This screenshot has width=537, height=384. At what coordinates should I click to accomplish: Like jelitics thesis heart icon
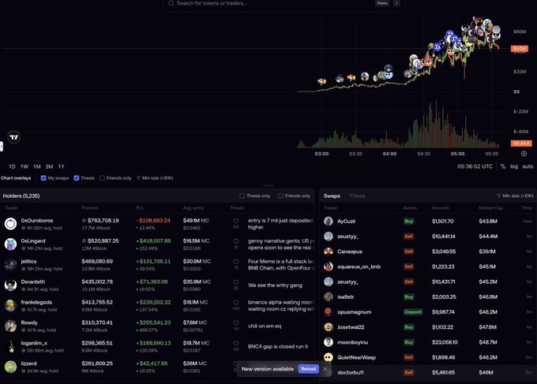[236, 262]
